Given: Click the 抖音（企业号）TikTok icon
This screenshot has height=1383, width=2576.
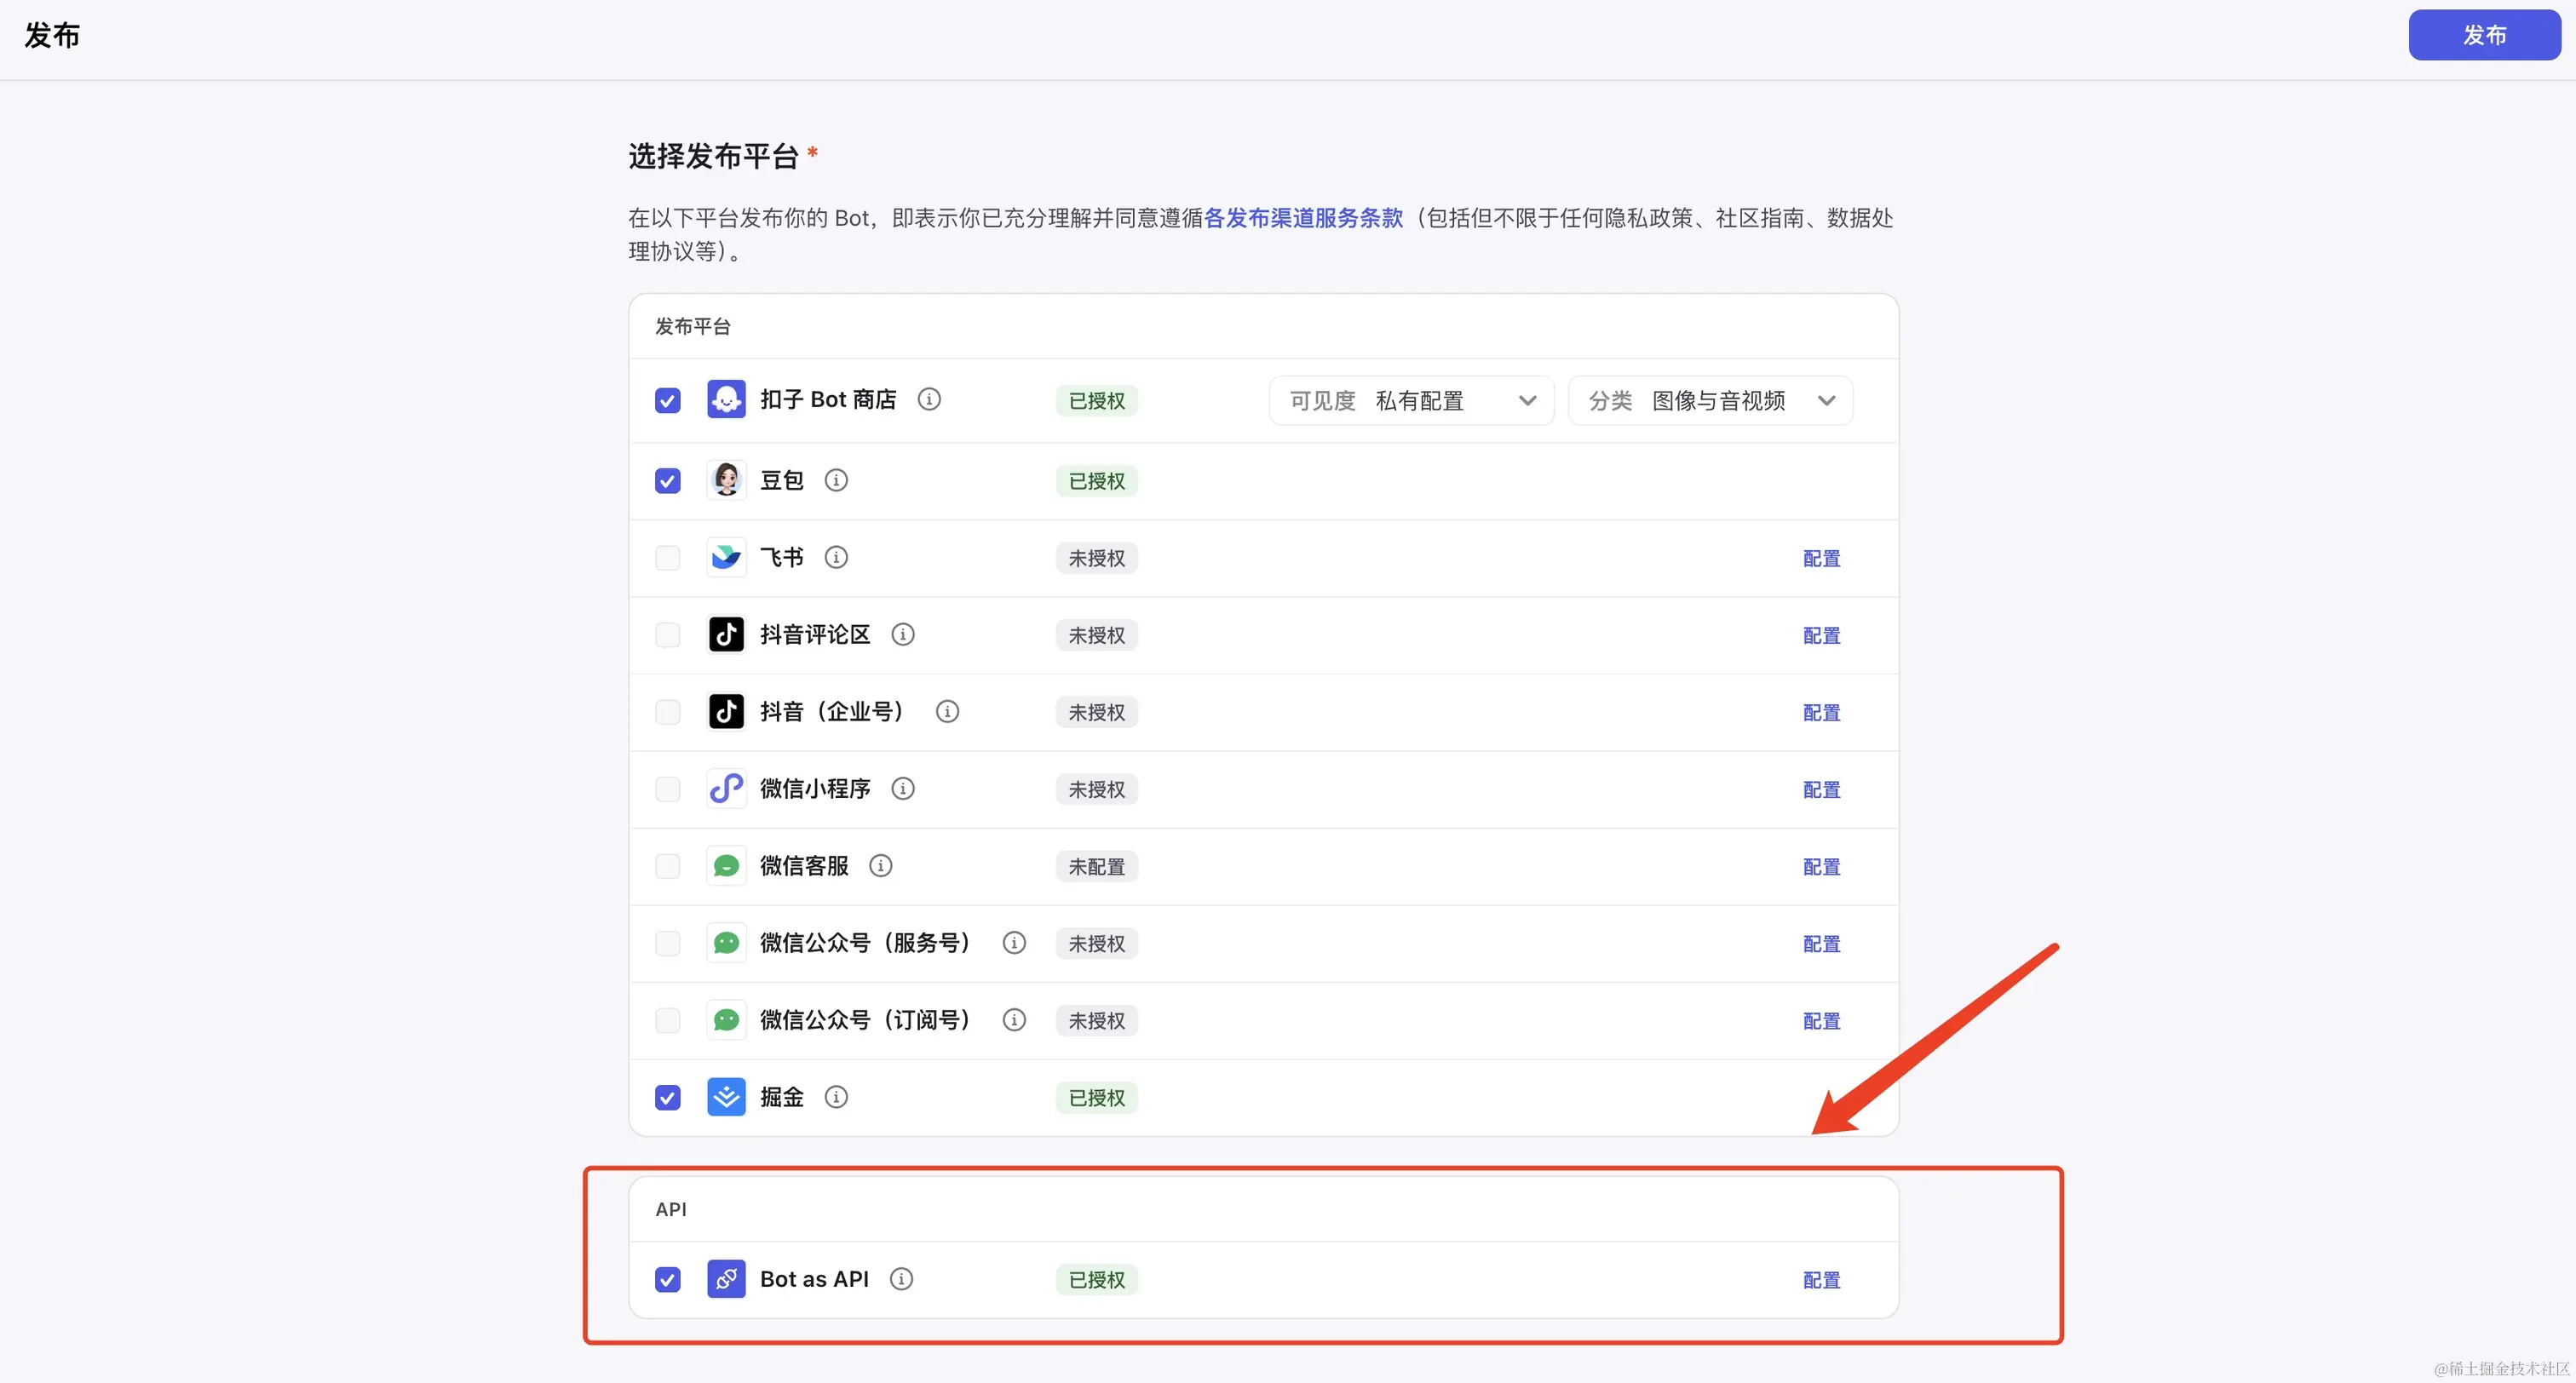Looking at the screenshot, I should pyautogui.click(x=726, y=711).
